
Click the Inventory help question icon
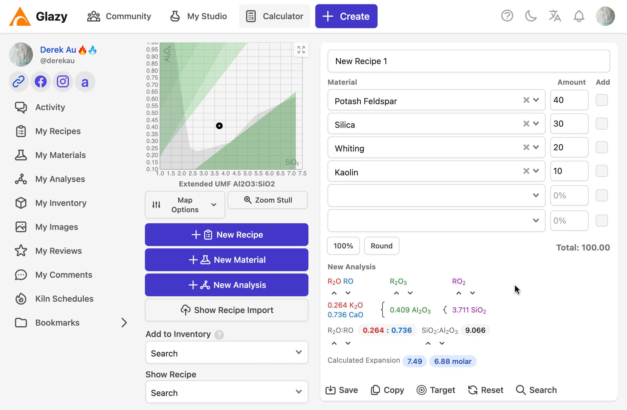click(219, 335)
